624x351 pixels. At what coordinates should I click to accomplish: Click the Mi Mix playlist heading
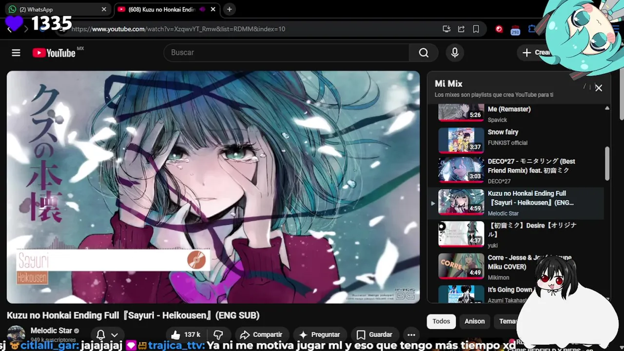448,84
